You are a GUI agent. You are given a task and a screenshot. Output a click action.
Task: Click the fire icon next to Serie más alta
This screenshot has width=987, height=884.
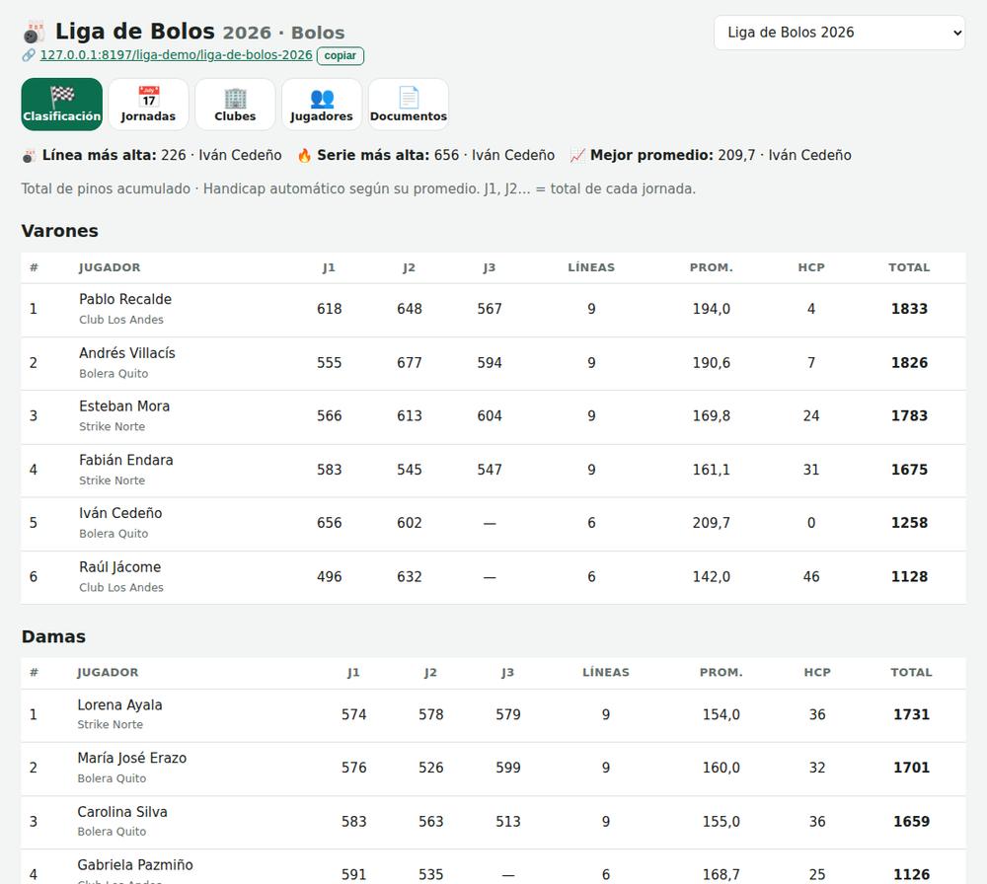tap(305, 156)
